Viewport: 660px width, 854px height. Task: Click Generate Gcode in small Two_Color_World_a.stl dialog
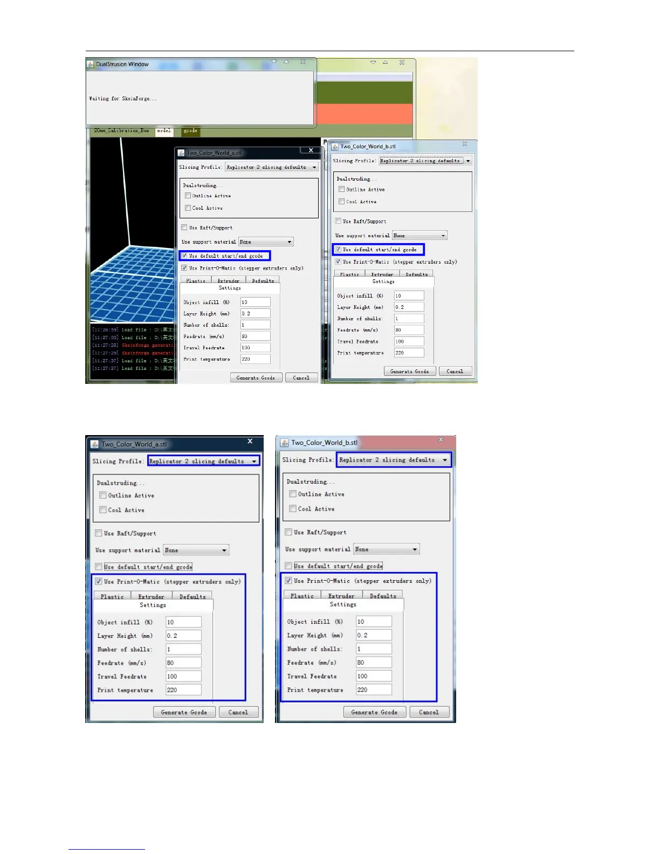tap(256, 378)
